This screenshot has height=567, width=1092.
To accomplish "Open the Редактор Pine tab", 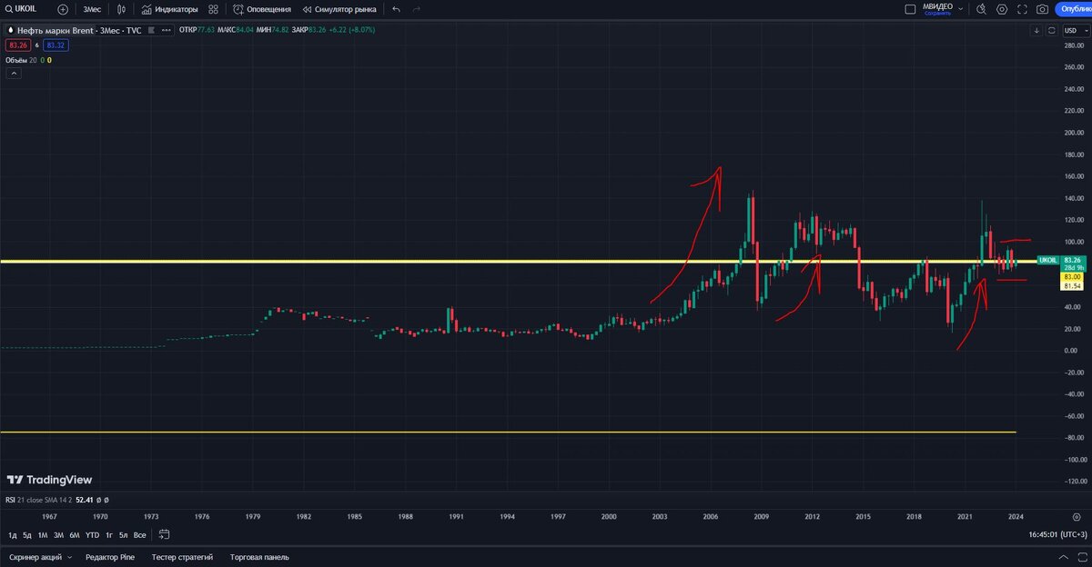I will [108, 556].
